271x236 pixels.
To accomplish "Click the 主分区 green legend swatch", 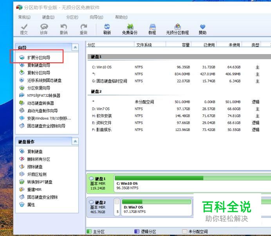I will (89, 231).
